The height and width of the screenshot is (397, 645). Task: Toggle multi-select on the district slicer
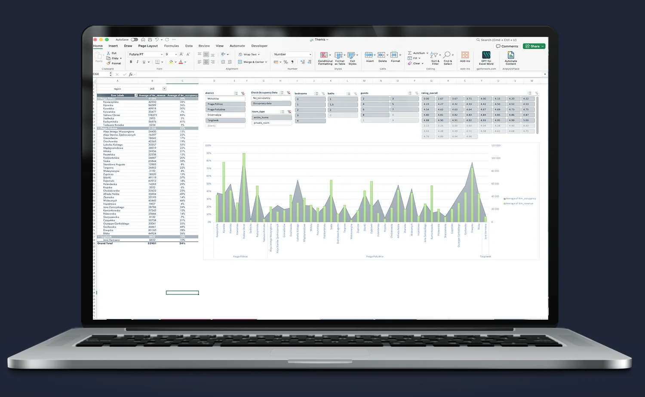click(236, 93)
